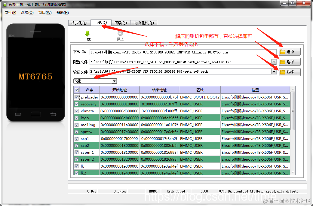The height and width of the screenshot is (206, 313).
Task: Click the green Download arrow icon
Action: 87,33
